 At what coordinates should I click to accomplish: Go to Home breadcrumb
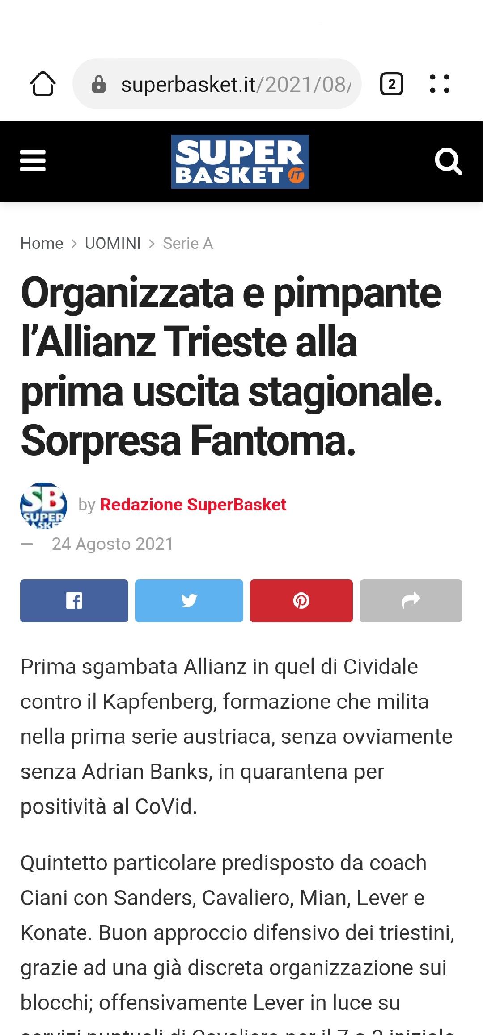[x=42, y=243]
